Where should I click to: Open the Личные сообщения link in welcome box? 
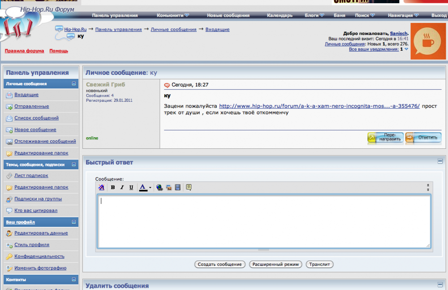click(345, 44)
